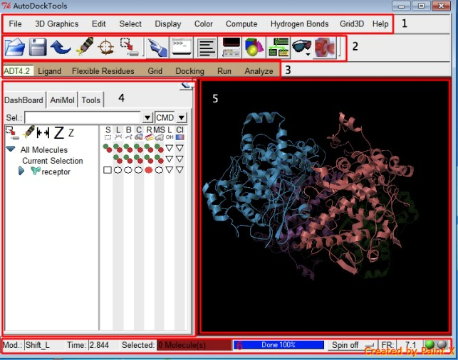Open the Hydrogen Bonds menu
Screen dimensions: 458x360
(x=299, y=24)
